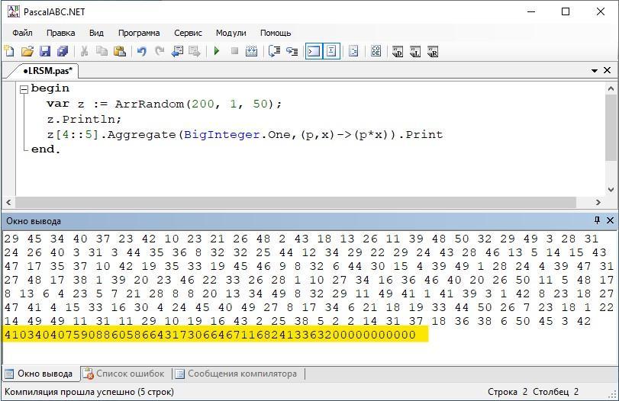Screen dimensions: 619x401
Task: Close the LRSM.pas editor tab
Action: tap(607, 70)
